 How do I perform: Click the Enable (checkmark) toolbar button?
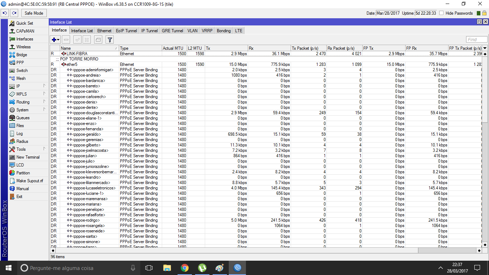[77, 40]
